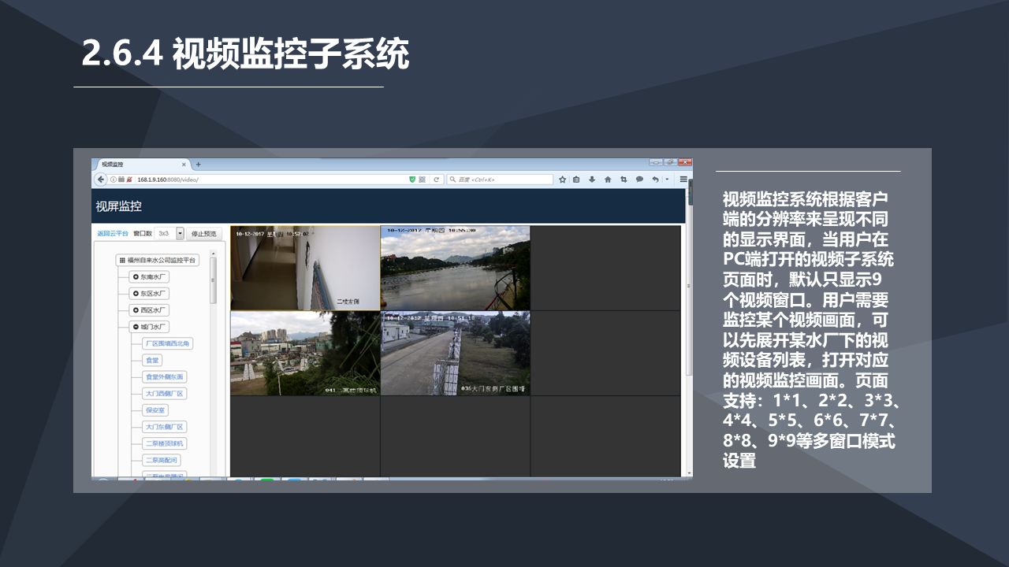Select the corridor video window 二楼左侧
The width and height of the screenshot is (1009, 567).
[x=305, y=268]
